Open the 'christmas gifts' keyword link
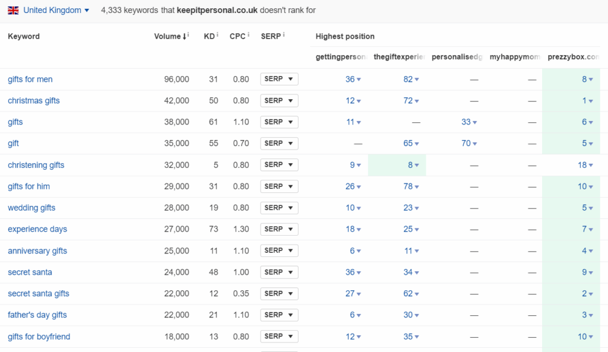 [34, 101]
